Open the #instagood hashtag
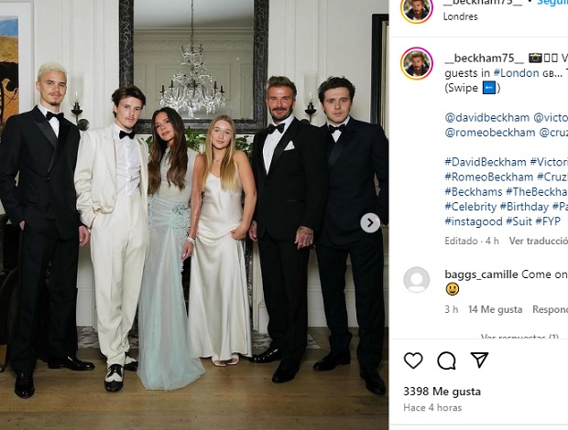This screenshot has height=430, width=568. pos(473,221)
